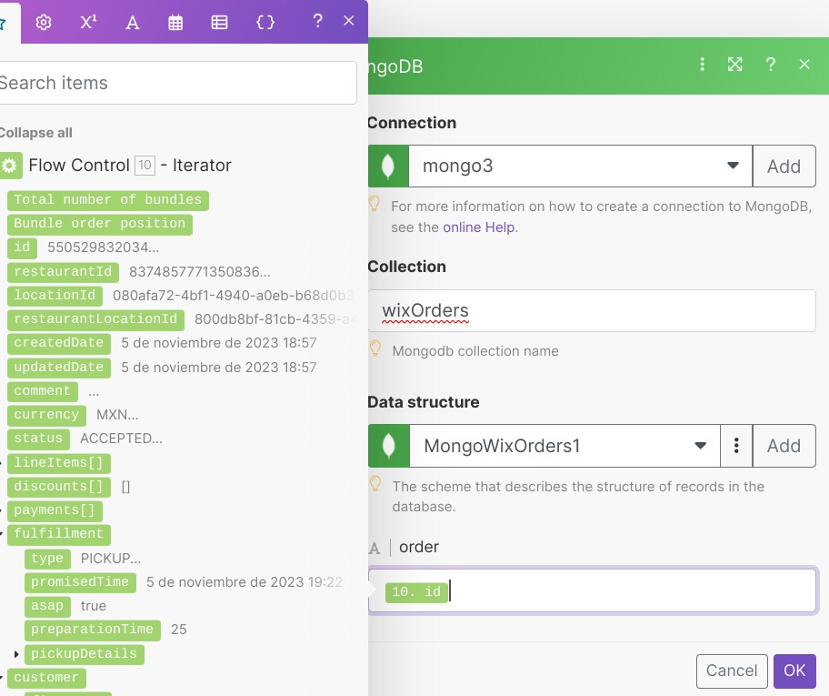829x696 pixels.
Task: Insert the promisedTime pill
Action: click(80, 583)
